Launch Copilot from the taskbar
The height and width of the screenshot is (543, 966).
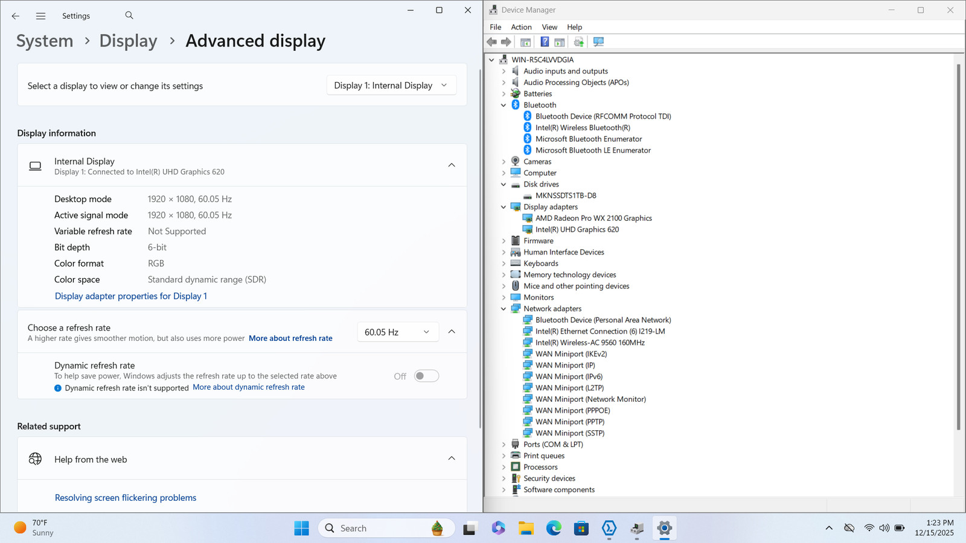498,529
